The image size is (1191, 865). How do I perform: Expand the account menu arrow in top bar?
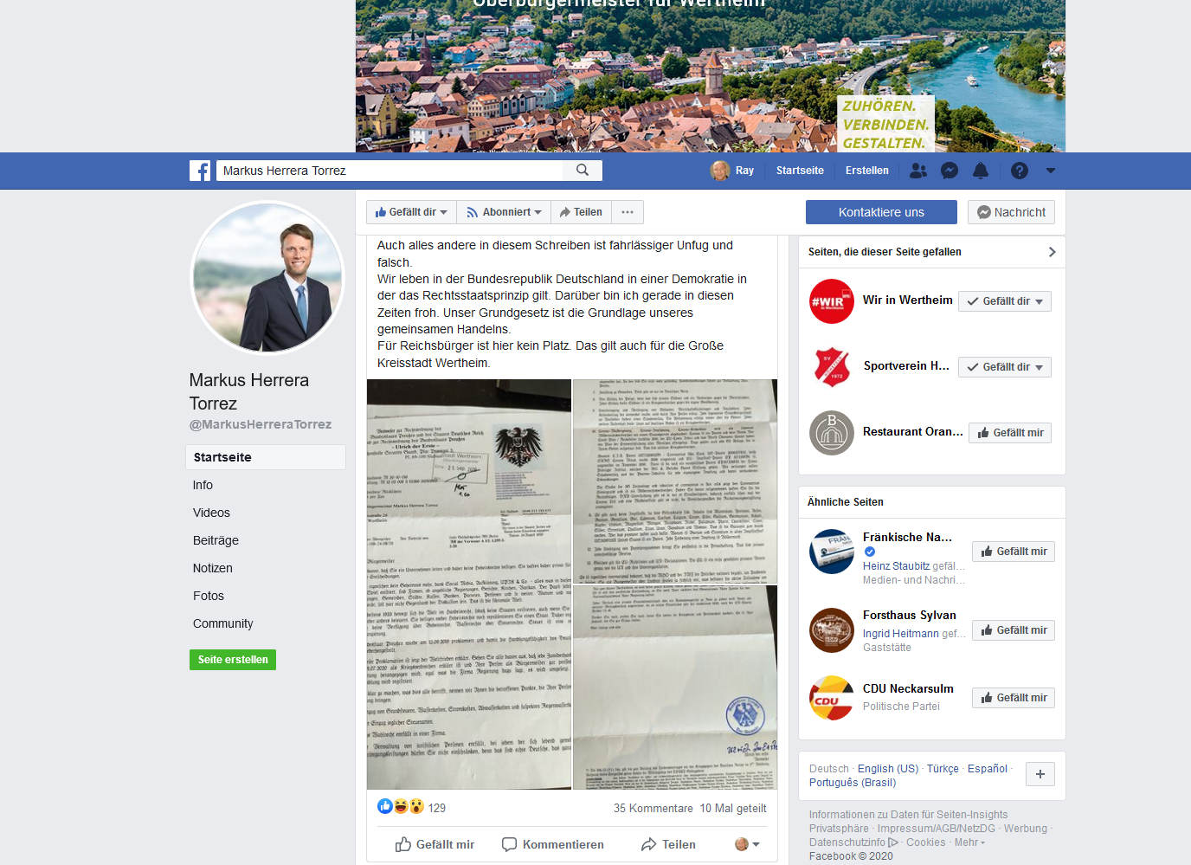pos(1051,171)
